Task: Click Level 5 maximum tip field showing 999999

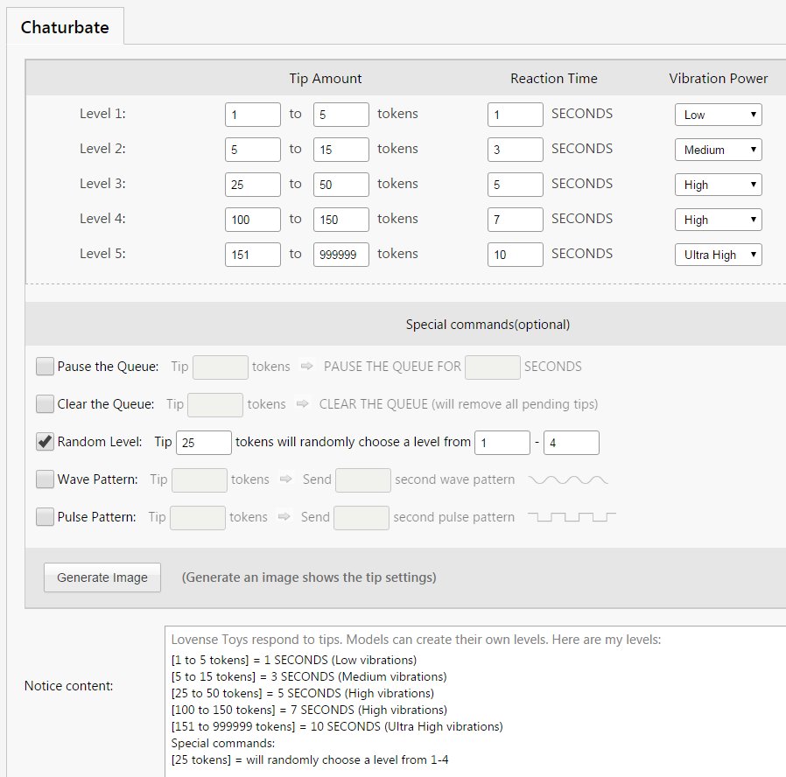Action: 340,255
